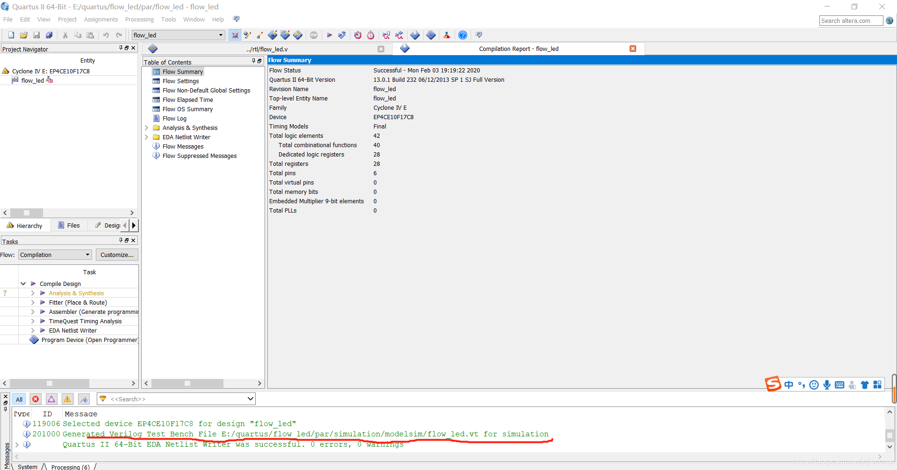This screenshot has width=897, height=470.
Task: Click the blue Help question mark icon
Action: [463, 35]
